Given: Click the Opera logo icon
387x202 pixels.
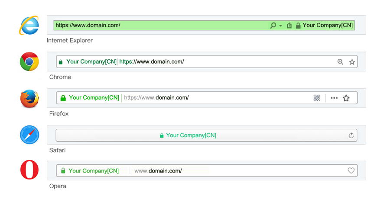Looking at the screenshot, I should 29,170.
